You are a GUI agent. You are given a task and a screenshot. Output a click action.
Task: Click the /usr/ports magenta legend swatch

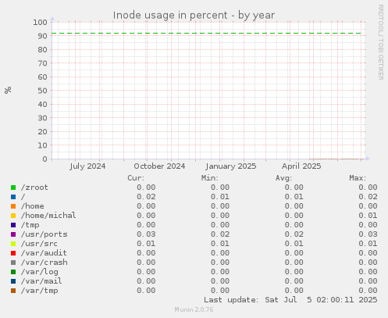click(x=13, y=234)
